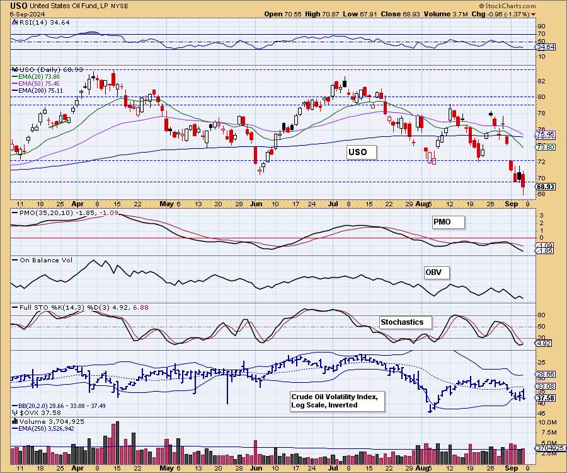
Task: Click the Jun label on the price panel axis
Action: click(256, 204)
